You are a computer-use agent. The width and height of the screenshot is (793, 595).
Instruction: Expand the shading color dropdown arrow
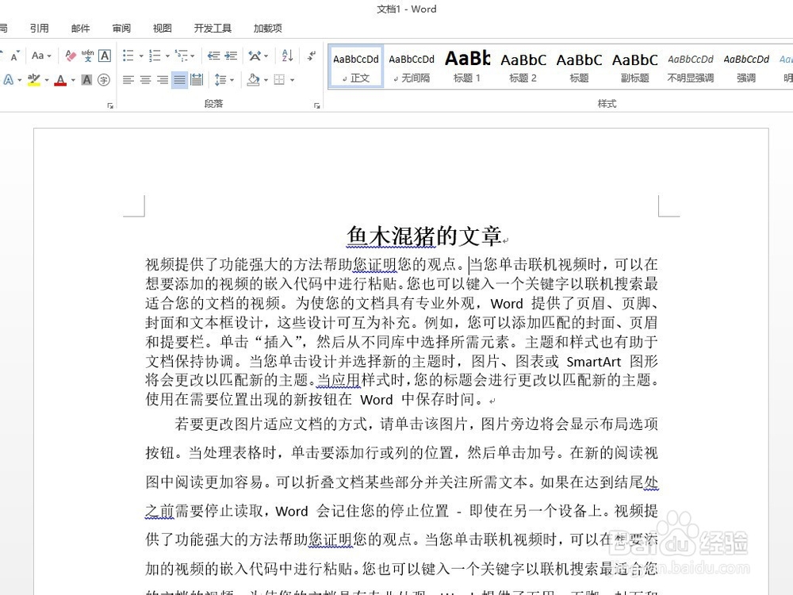click(266, 80)
